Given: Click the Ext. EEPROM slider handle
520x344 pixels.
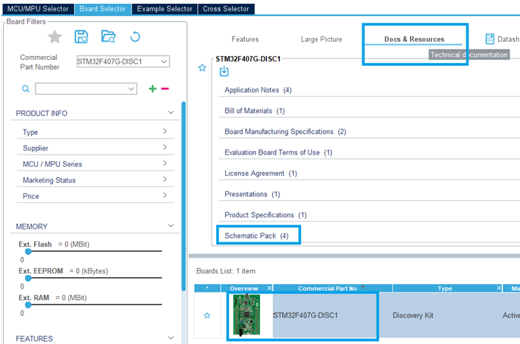Looking at the screenshot, I should pos(28,278).
